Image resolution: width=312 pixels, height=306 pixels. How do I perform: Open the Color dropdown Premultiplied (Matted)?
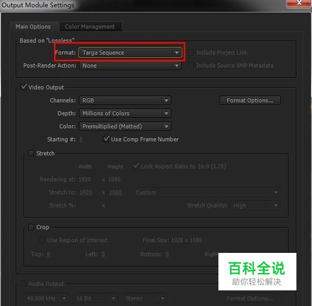[x=125, y=126]
